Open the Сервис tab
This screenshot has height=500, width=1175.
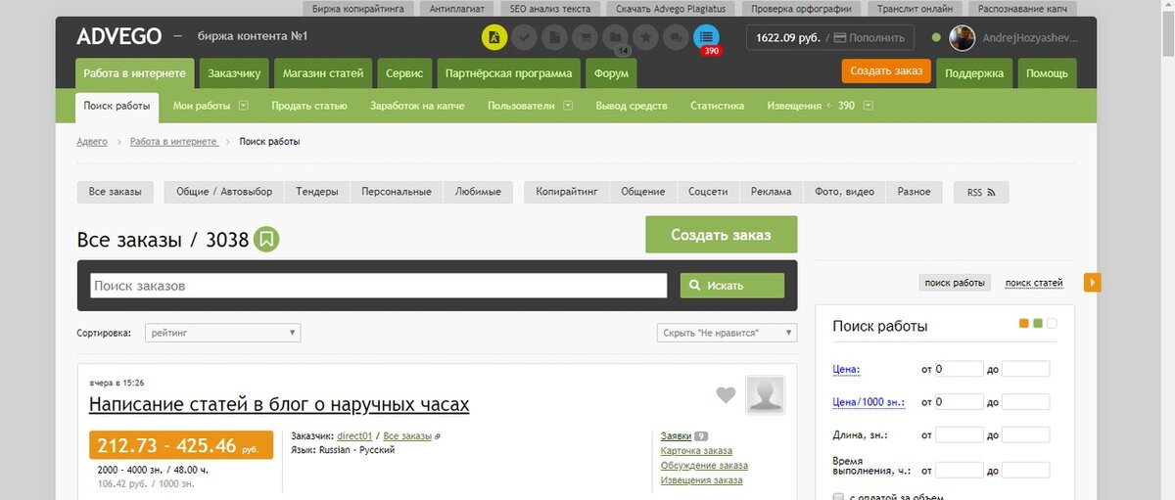[404, 73]
